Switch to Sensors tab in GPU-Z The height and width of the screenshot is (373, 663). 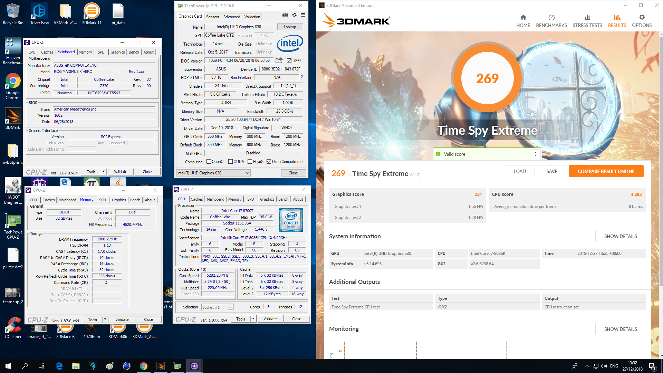coord(212,17)
